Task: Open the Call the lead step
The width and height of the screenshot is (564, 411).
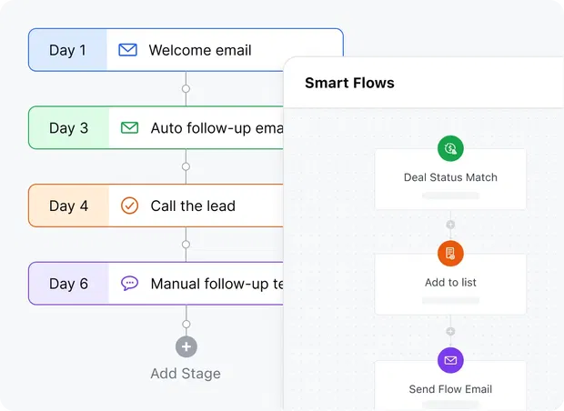Action: point(156,205)
